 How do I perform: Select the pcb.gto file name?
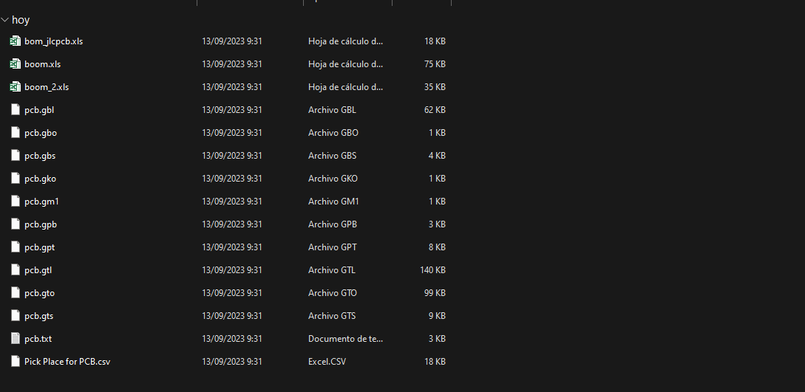pyautogui.click(x=39, y=293)
